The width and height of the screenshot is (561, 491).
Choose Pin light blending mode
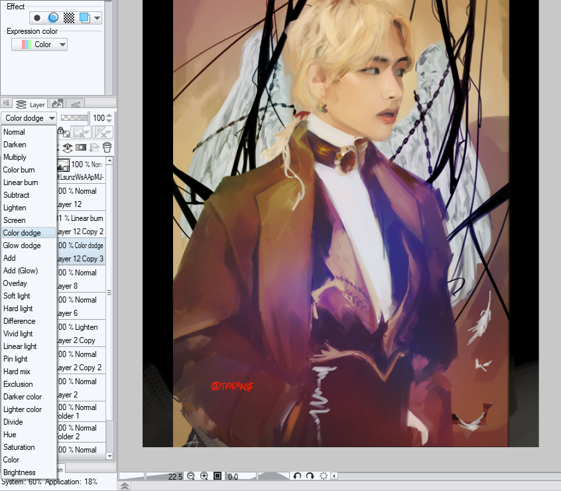click(29, 359)
